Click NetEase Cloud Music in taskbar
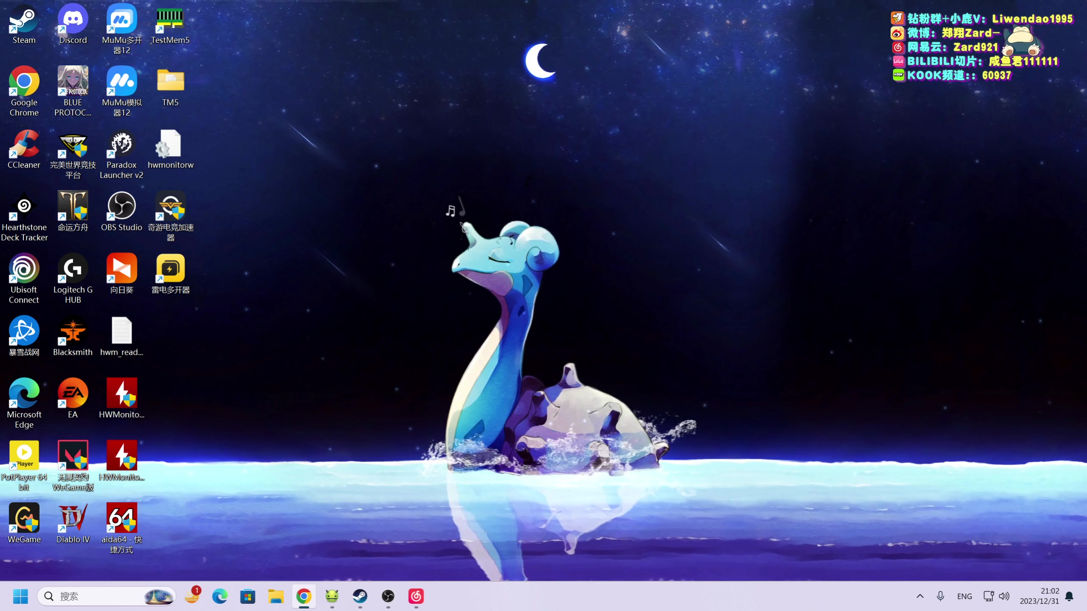 pos(416,596)
